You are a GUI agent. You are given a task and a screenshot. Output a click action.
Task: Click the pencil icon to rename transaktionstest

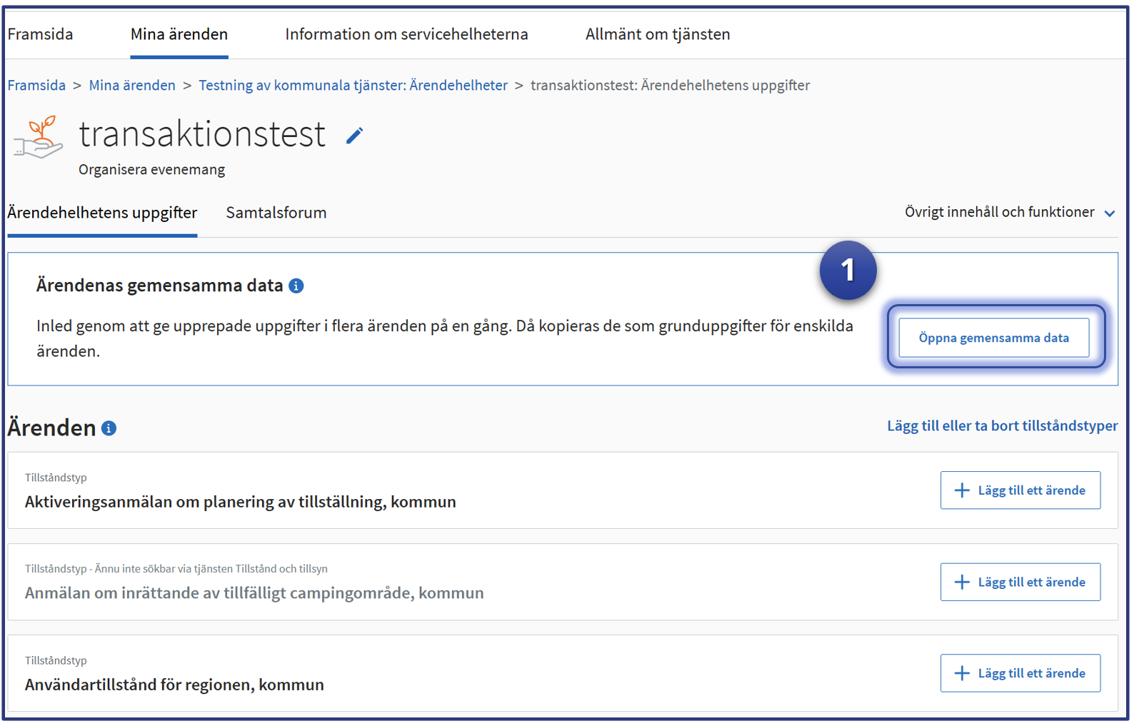pyautogui.click(x=354, y=136)
